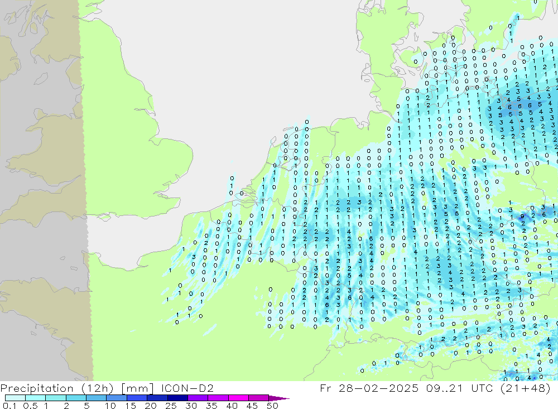Click the 25–30 mm navy legend swatch
The image size is (558, 409).
click(x=177, y=398)
